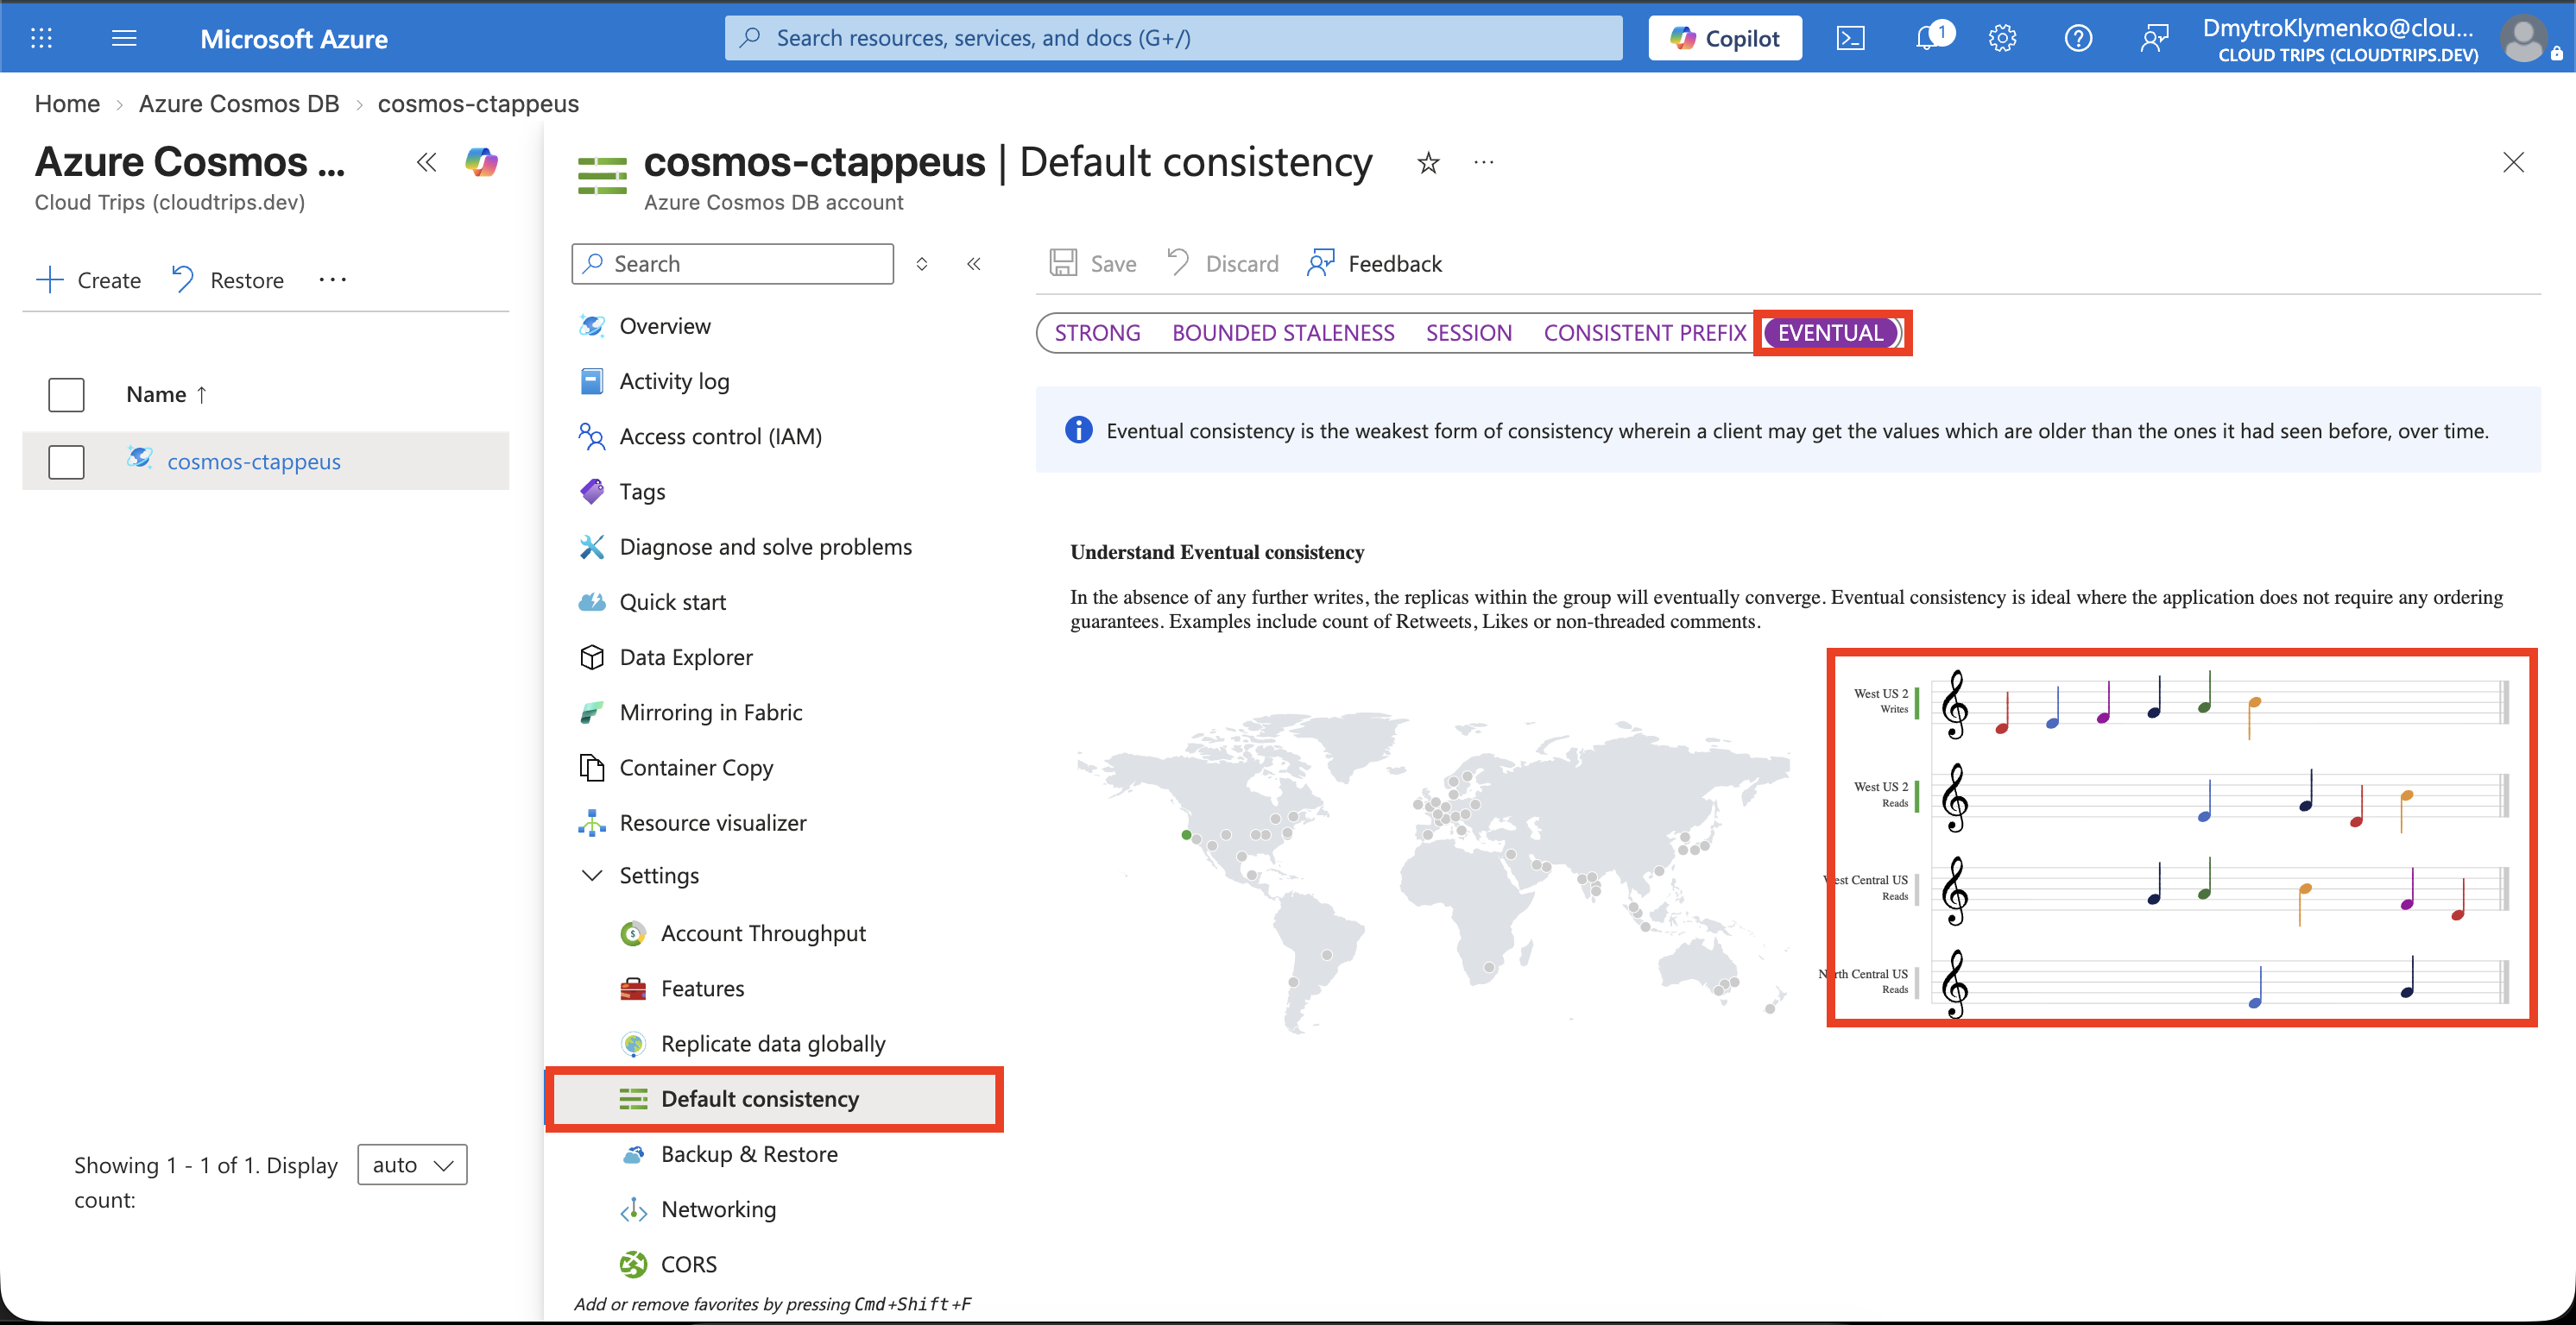Close the Default consistency blade
Viewport: 2576px width, 1325px height.
(x=2513, y=162)
